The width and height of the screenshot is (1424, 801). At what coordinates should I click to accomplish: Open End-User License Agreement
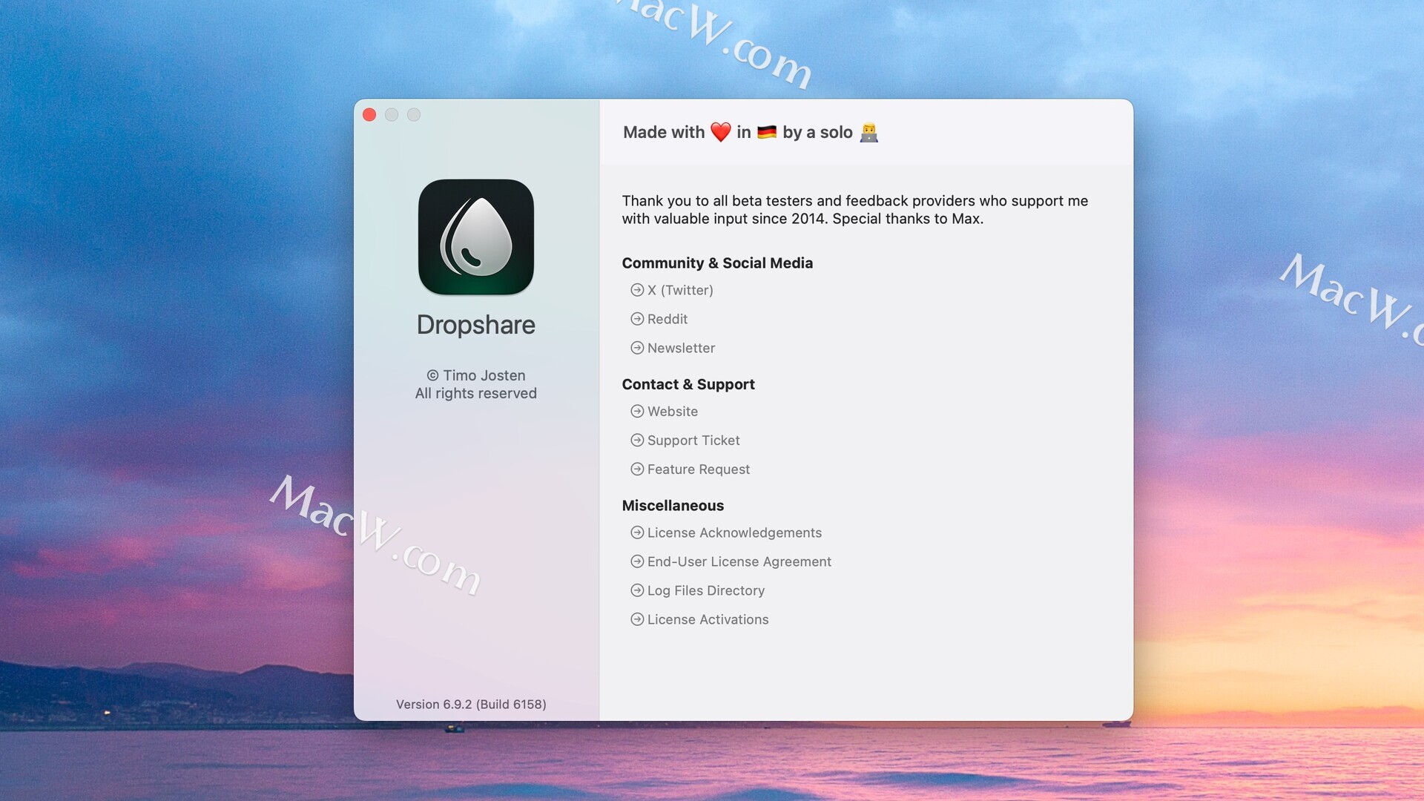pyautogui.click(x=739, y=561)
